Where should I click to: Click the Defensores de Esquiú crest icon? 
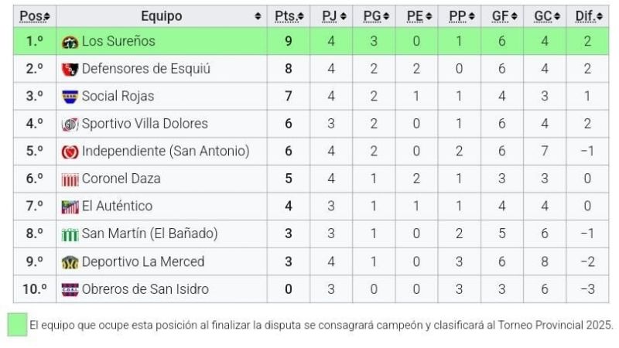pyautogui.click(x=70, y=70)
